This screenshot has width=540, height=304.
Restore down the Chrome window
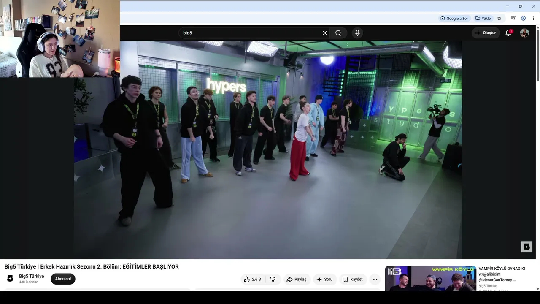click(x=521, y=6)
